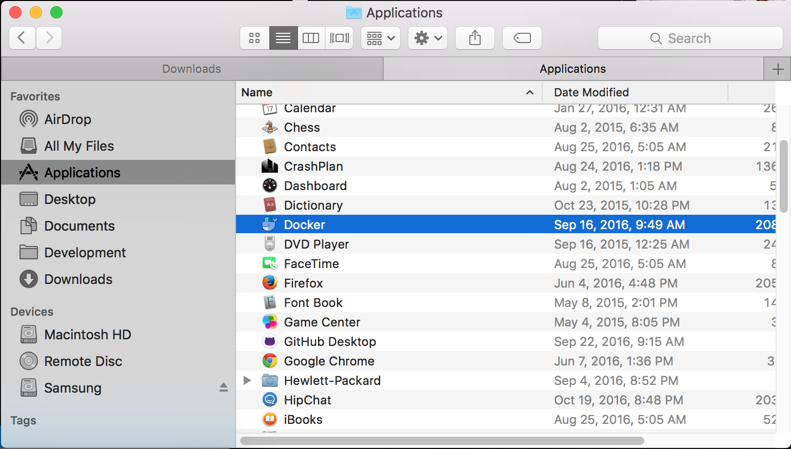Sort by Date Modified column header

[591, 92]
